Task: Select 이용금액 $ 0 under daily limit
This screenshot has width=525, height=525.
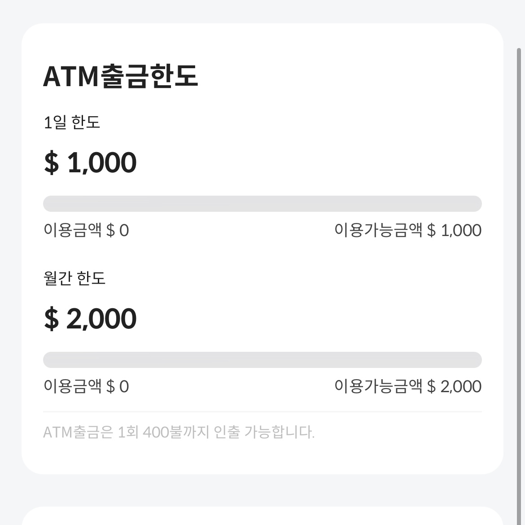Action: 85,230
